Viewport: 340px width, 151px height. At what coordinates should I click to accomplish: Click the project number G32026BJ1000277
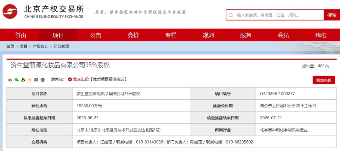click(277, 94)
